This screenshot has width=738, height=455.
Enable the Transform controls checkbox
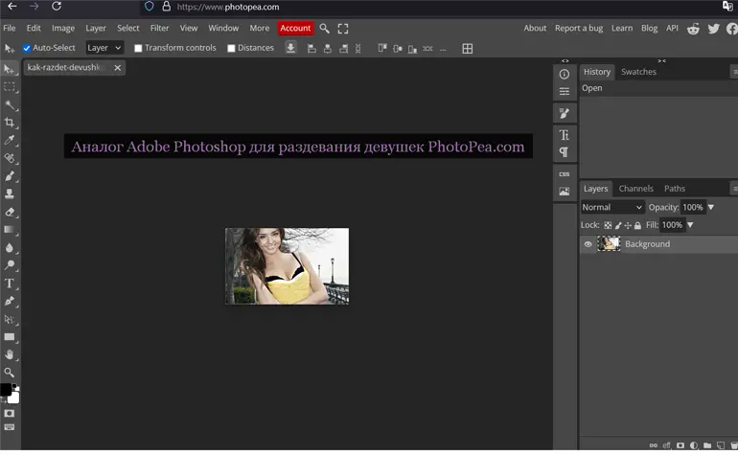(138, 48)
